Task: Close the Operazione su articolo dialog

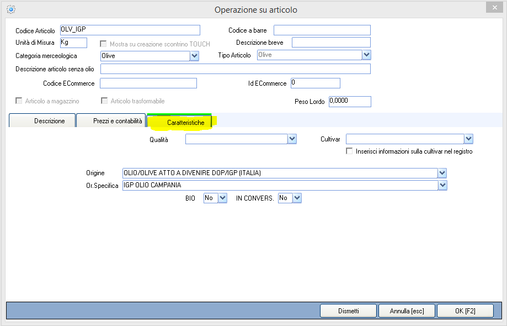Action: (494, 7)
